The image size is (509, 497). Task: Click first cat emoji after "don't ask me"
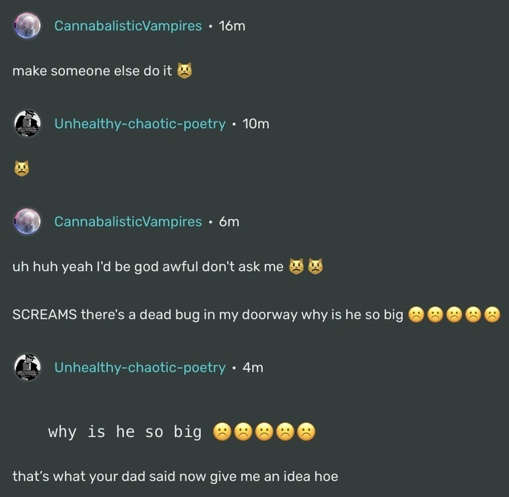(297, 266)
